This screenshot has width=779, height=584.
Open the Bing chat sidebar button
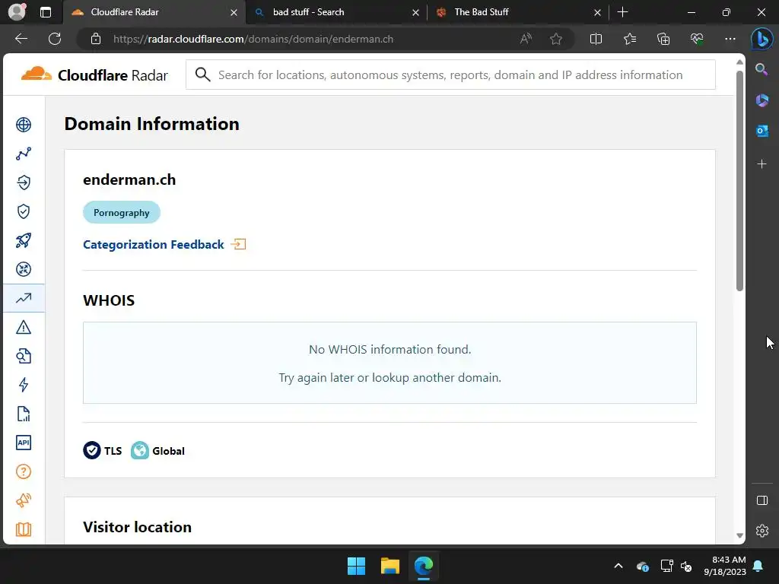(x=762, y=39)
